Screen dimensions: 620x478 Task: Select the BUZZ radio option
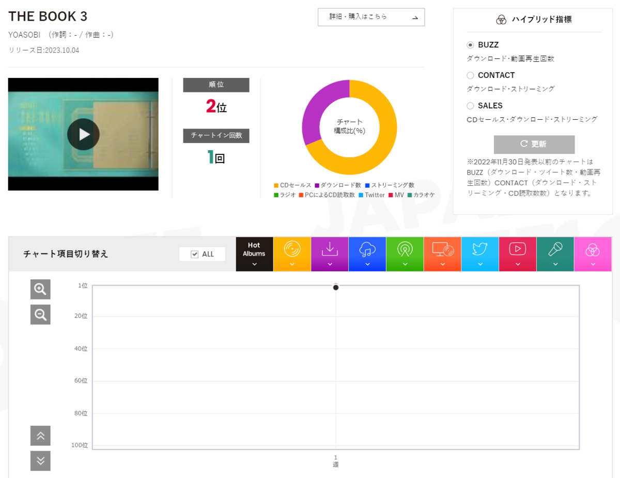click(470, 45)
